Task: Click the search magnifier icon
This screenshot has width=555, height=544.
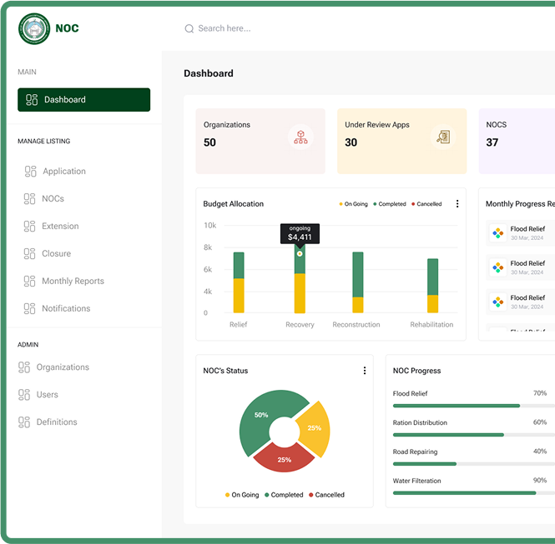Action: (x=189, y=28)
